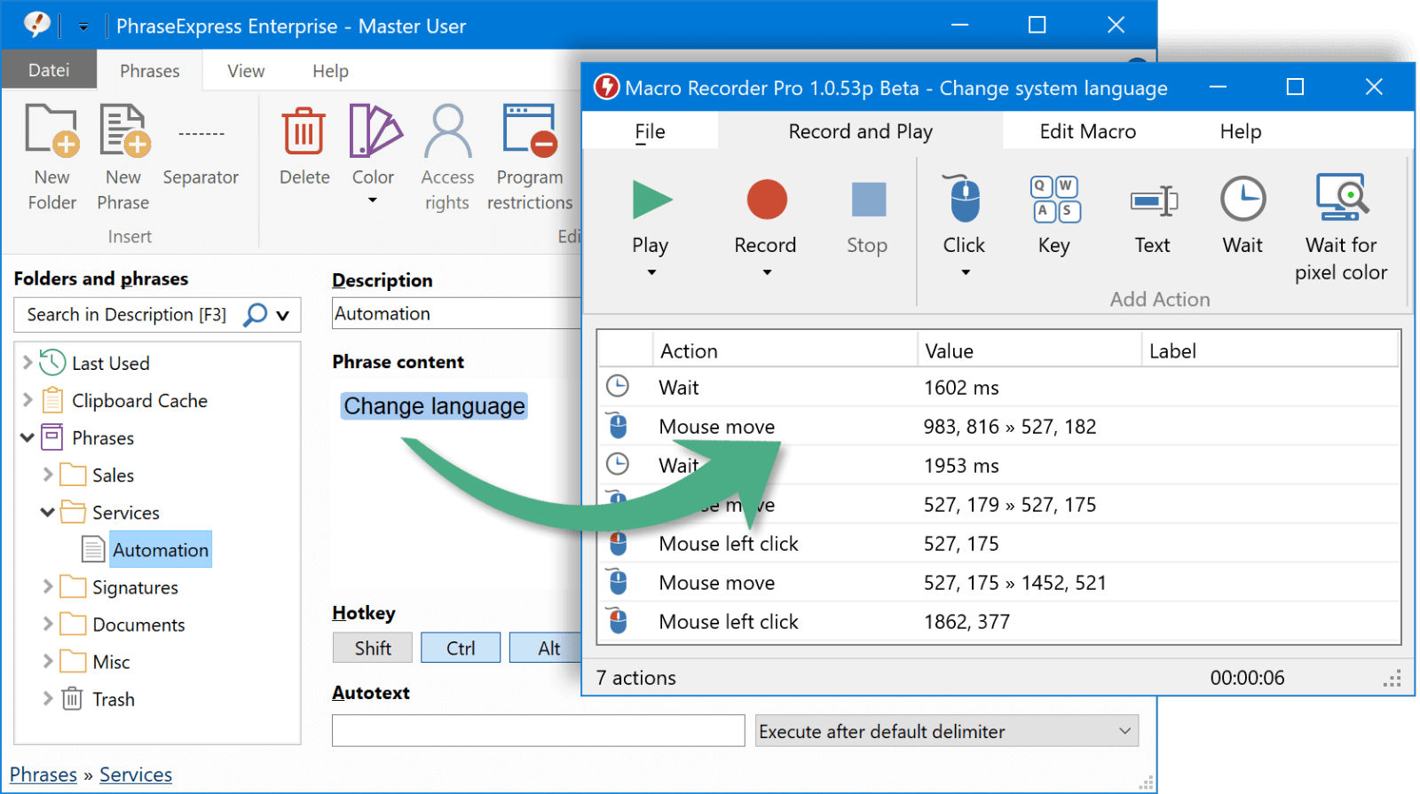Collapse the Phrases tree node

[28, 437]
